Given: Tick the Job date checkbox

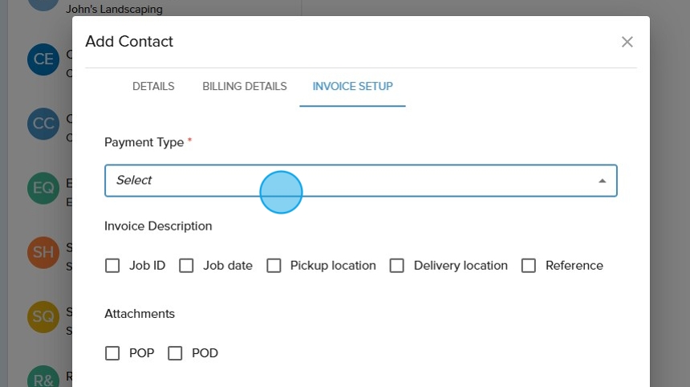Looking at the screenshot, I should (x=186, y=266).
